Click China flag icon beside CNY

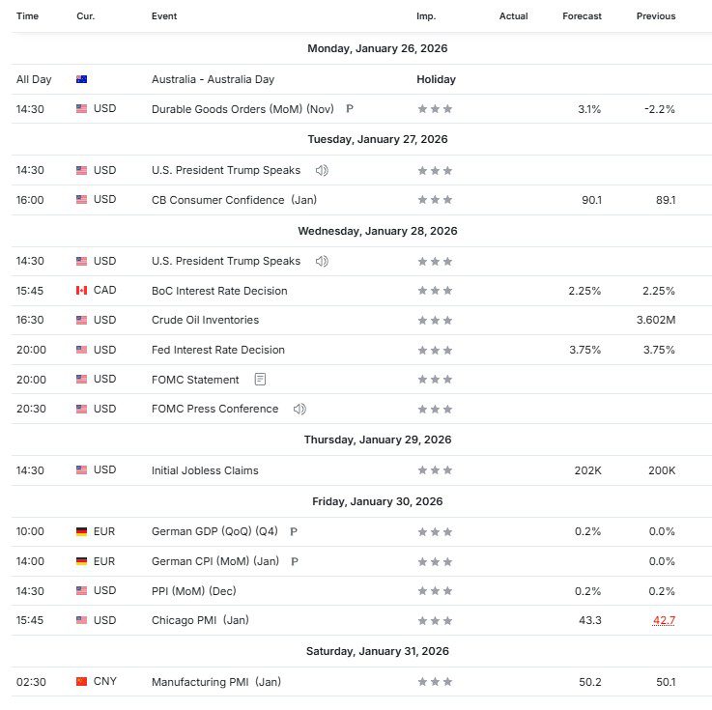81,682
